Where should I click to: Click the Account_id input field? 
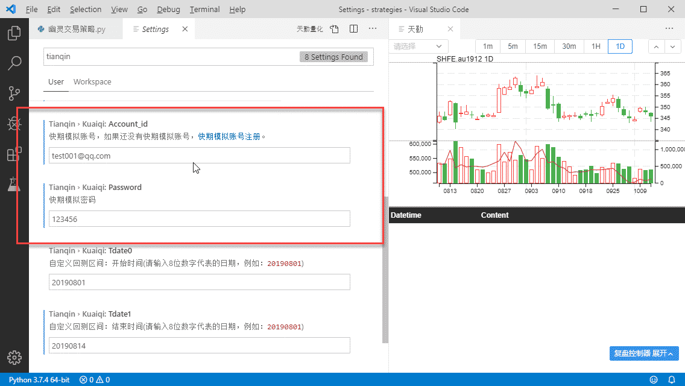[199, 156]
